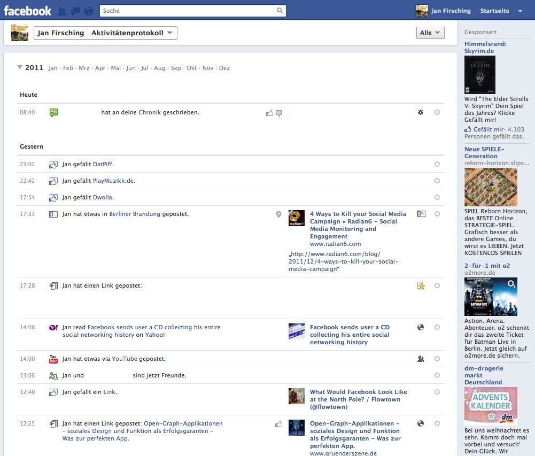Click the Yahoo icon at 14:08

tap(53, 328)
